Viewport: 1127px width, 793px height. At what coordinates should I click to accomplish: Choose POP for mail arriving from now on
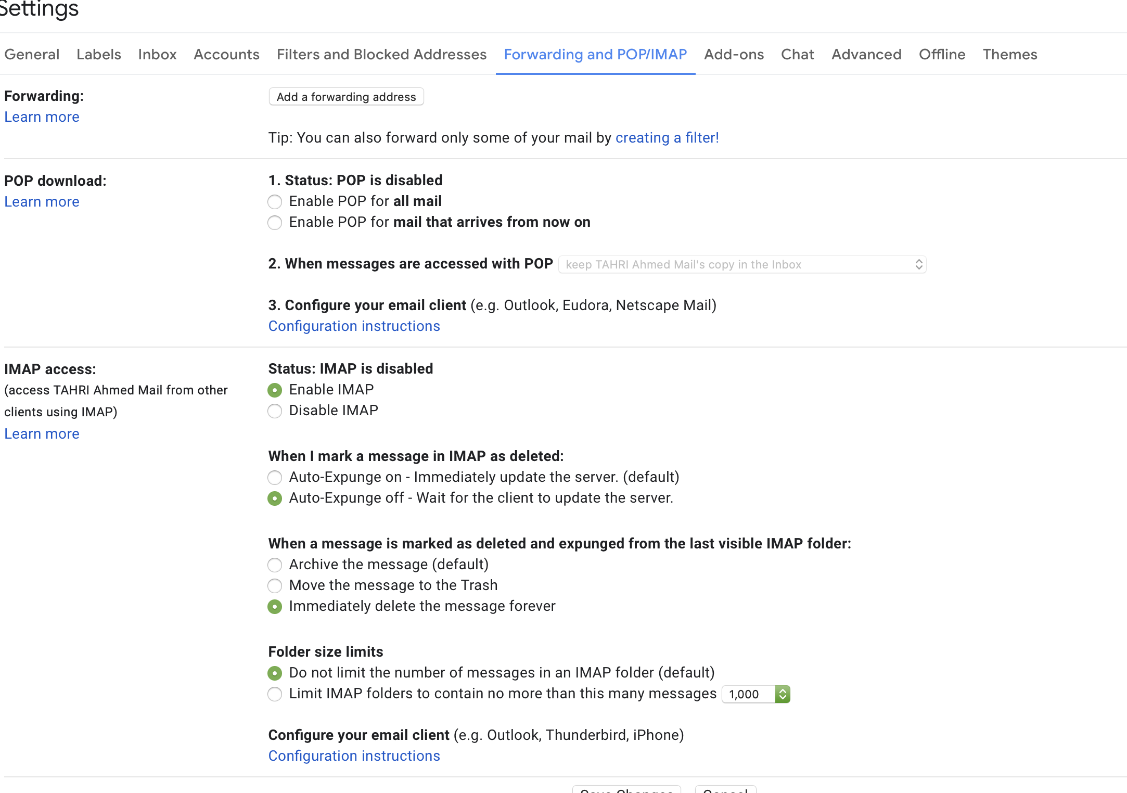[275, 223]
